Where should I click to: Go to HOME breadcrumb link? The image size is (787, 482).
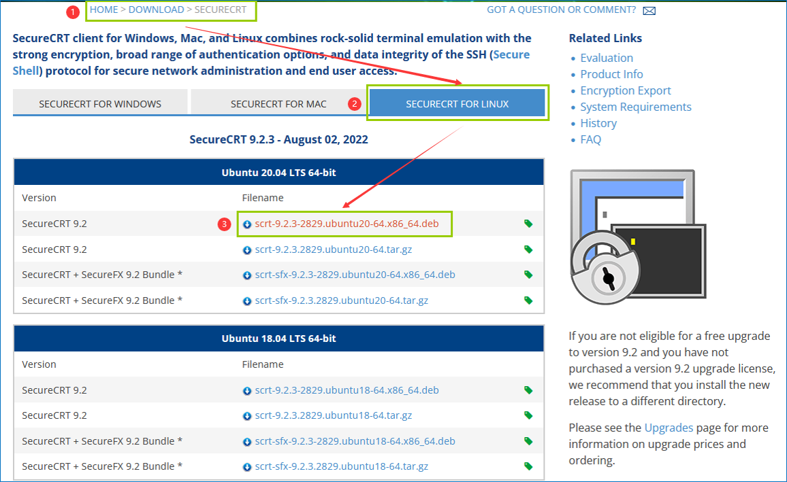coord(104,10)
